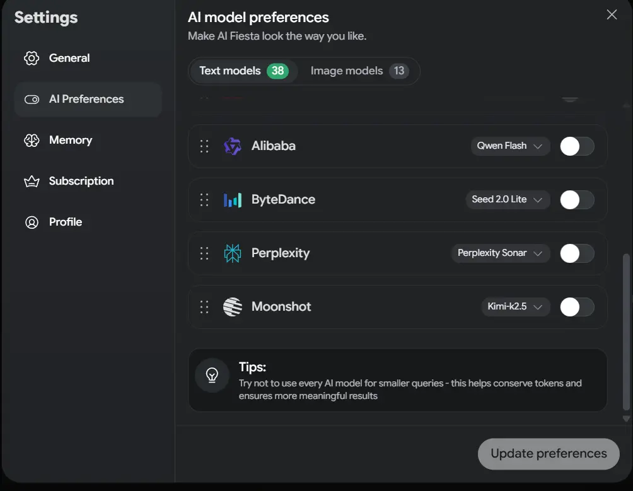Enable the Alibaba model toggle
Image resolution: width=633 pixels, height=491 pixels.
[577, 146]
